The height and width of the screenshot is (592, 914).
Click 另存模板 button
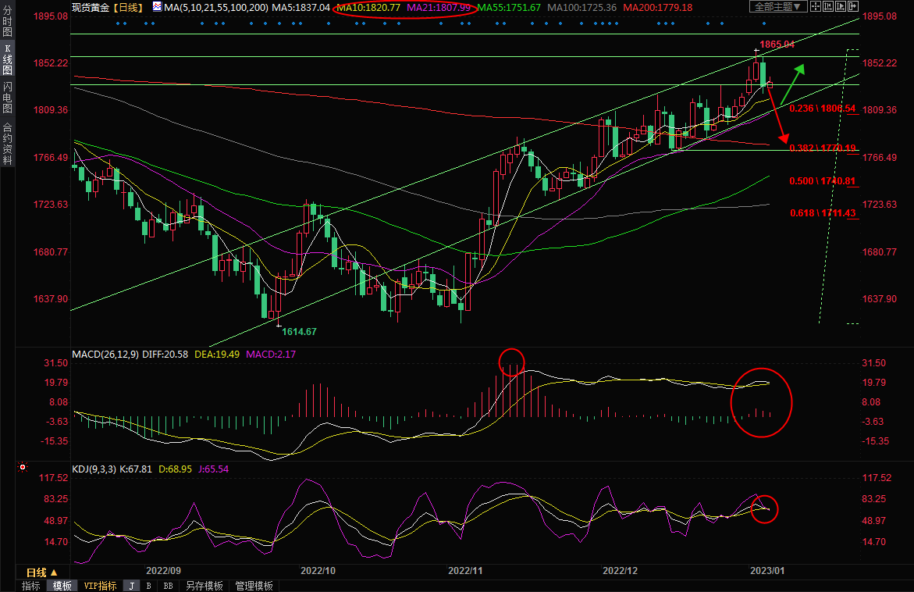[x=204, y=586]
